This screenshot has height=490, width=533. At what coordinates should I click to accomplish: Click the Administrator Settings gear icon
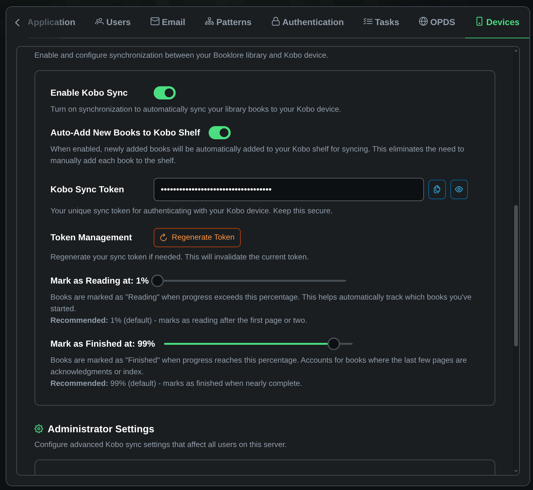pos(39,429)
